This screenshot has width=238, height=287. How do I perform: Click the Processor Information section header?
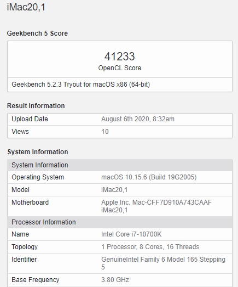pyautogui.click(x=120, y=222)
